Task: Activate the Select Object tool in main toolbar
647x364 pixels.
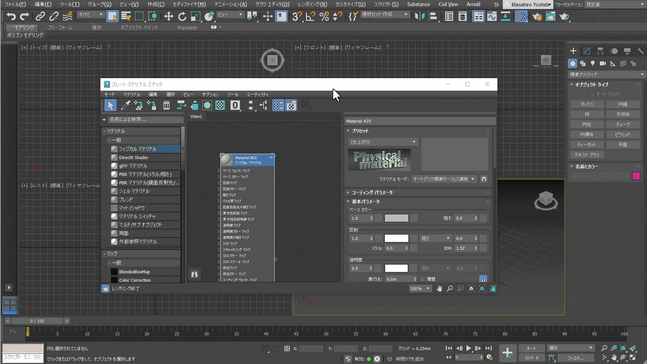Action: (112, 16)
